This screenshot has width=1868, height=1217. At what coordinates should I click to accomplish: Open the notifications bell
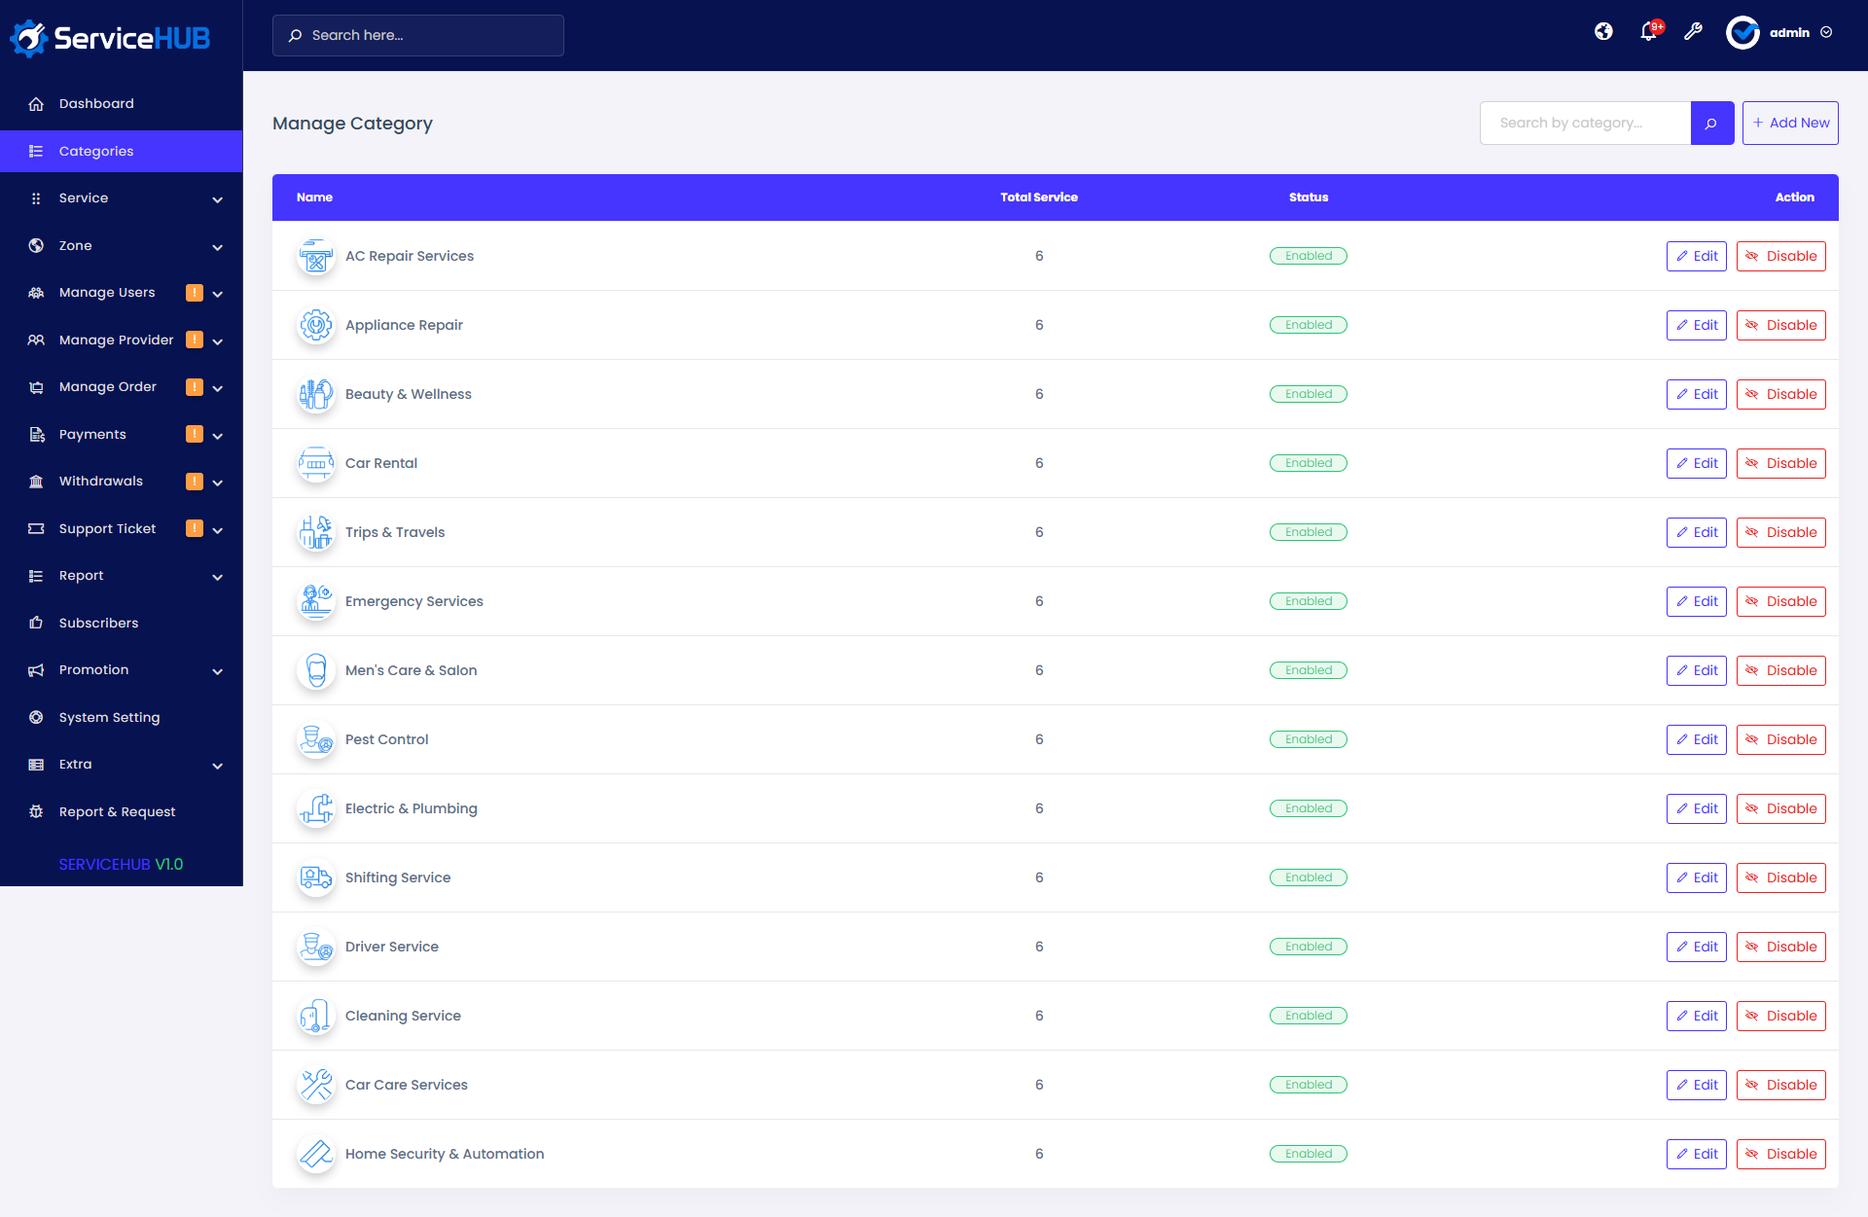(1648, 32)
